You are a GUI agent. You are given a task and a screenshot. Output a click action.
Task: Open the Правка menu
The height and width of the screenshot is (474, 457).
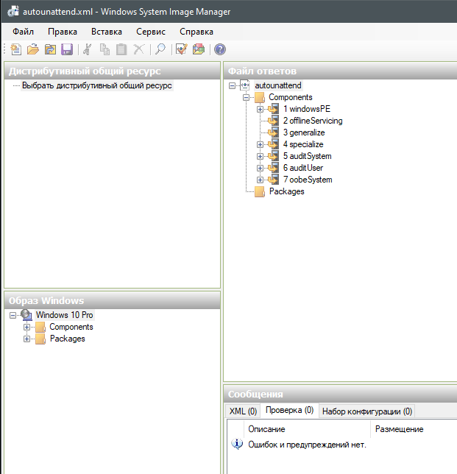(x=63, y=32)
